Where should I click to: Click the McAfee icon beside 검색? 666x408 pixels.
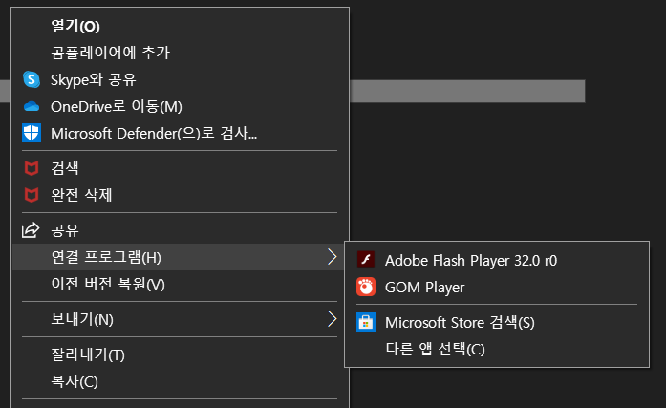click(32, 168)
